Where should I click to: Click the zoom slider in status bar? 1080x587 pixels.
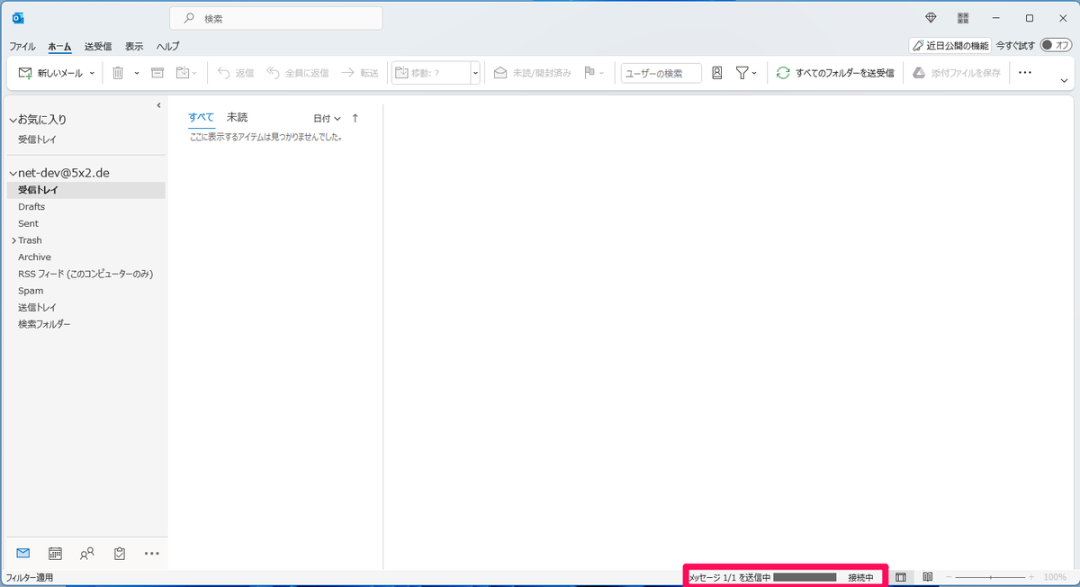[990, 577]
